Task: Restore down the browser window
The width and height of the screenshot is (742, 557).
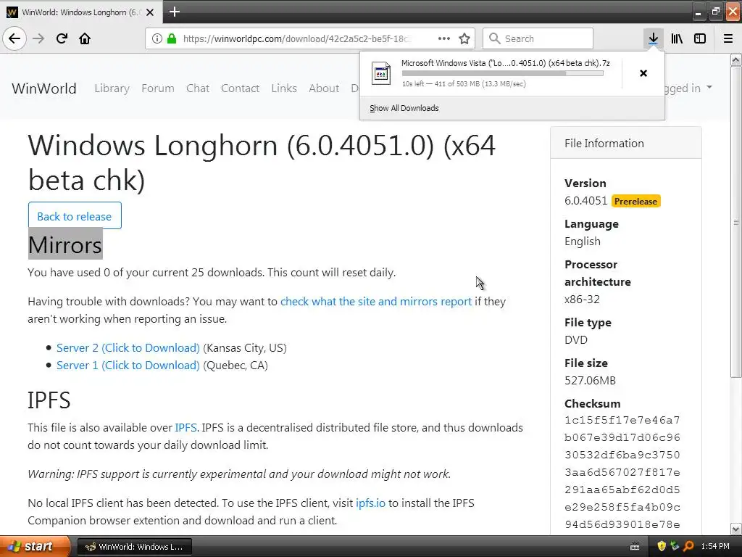Action: click(715, 12)
